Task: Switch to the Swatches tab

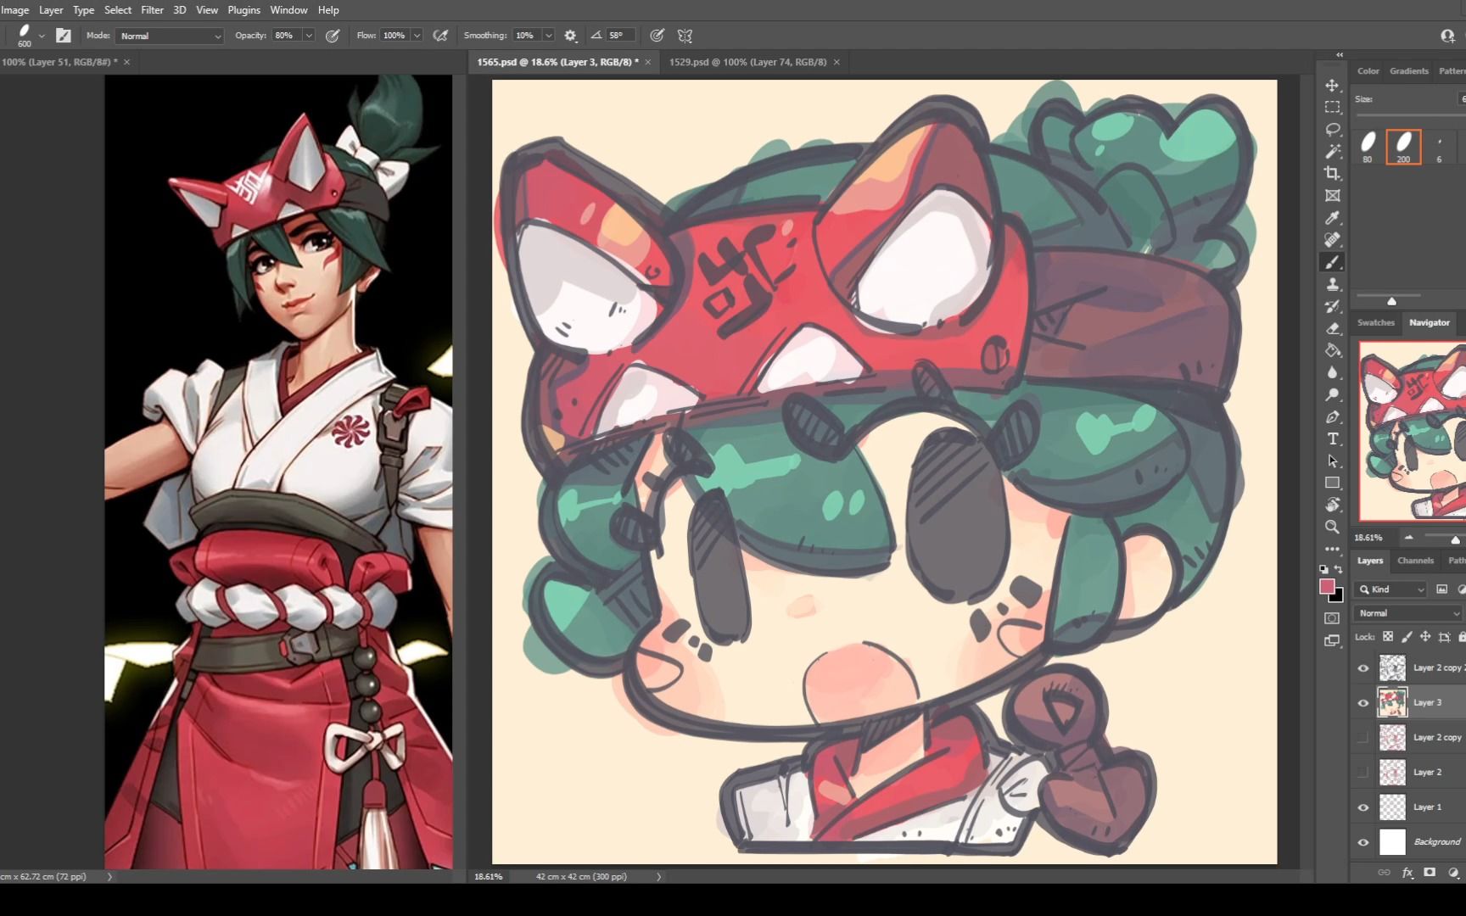Action: (1375, 322)
